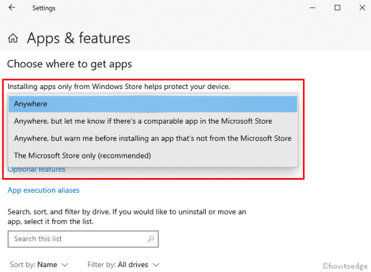Pick "Anywhere, but warn me before installing" option

point(153,138)
